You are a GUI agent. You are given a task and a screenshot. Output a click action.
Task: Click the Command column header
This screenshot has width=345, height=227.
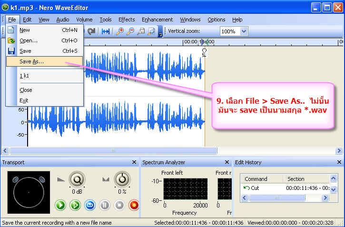click(x=262, y=179)
